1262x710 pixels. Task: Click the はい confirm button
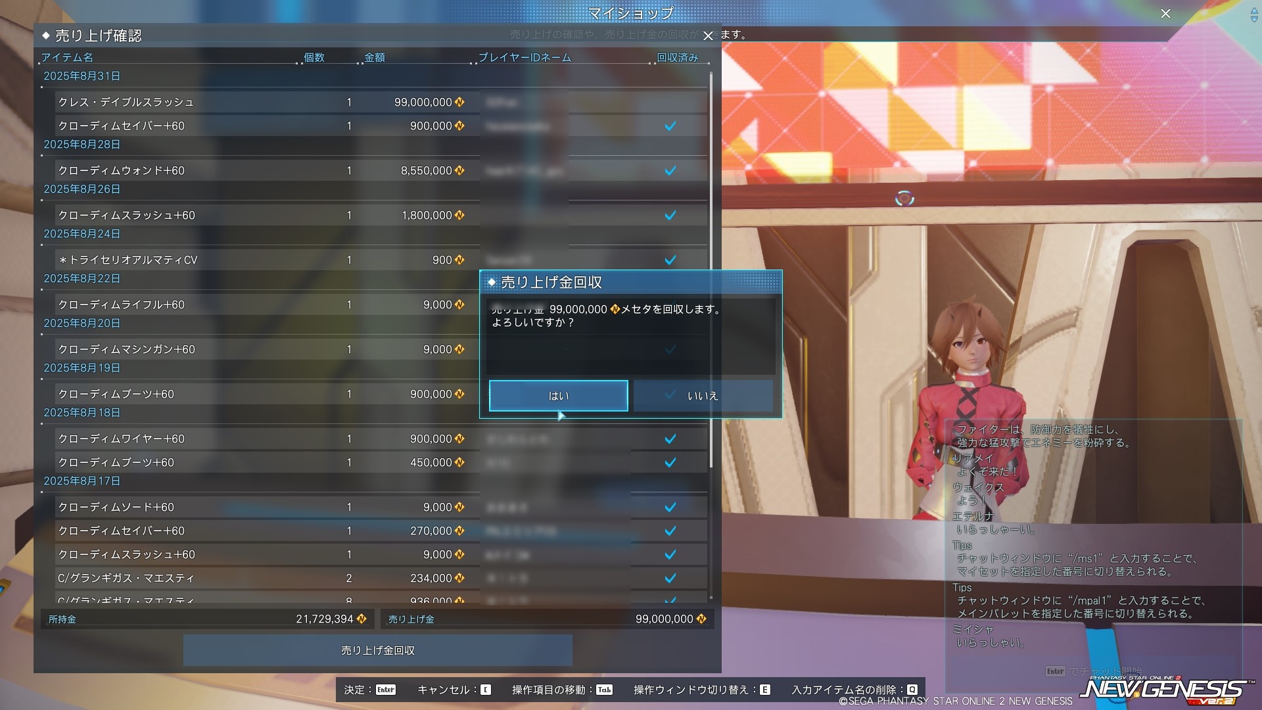558,396
